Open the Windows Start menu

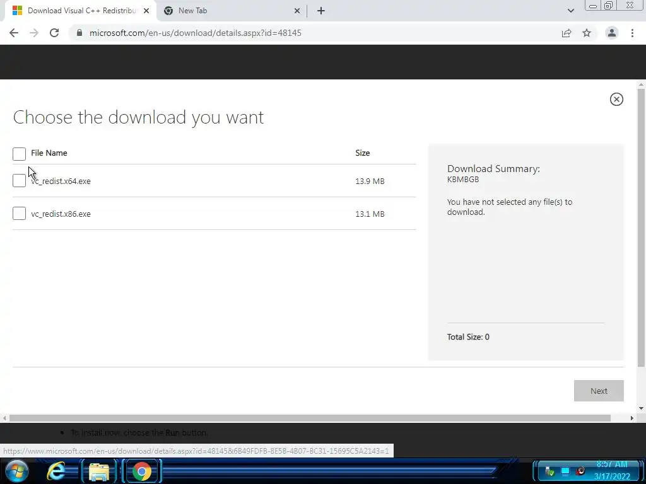[x=17, y=471]
